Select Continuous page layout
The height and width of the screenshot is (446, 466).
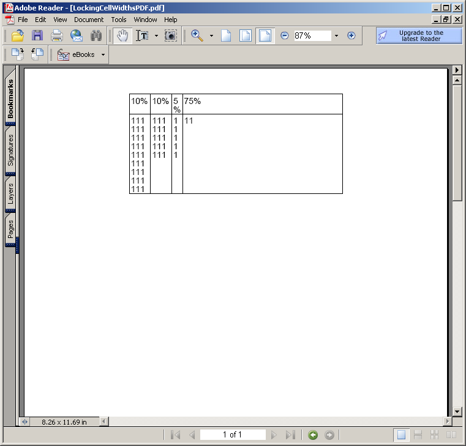[418, 435]
